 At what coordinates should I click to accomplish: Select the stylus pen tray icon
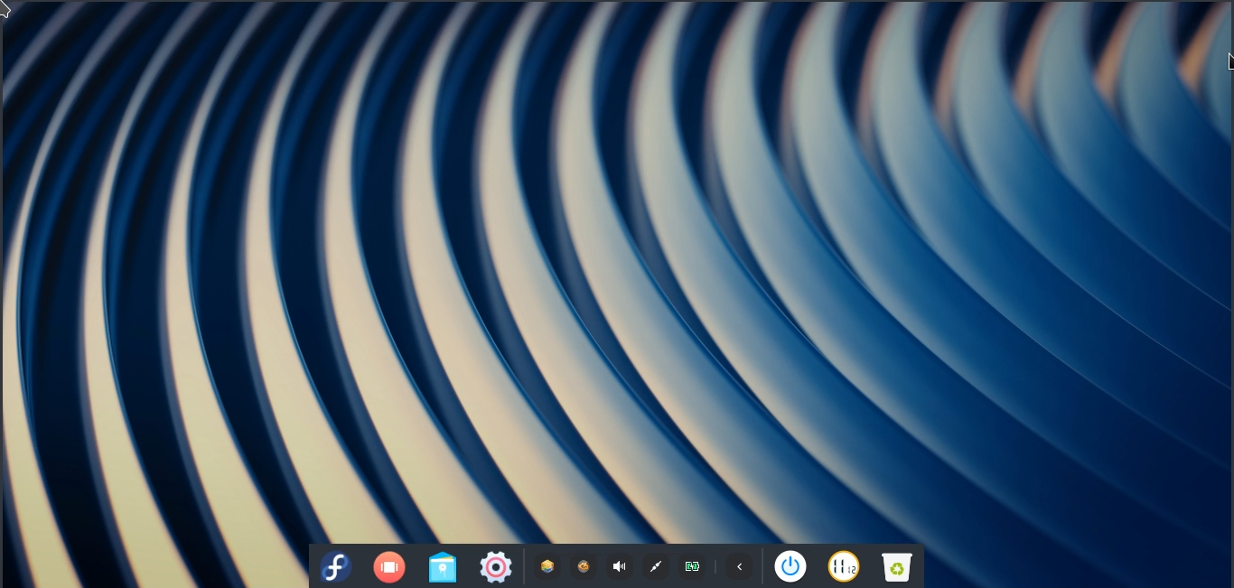click(656, 566)
